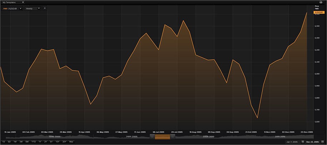The height and width of the screenshot is (145, 327).
Task: Select the 1M time range
Action: coord(15,142)
